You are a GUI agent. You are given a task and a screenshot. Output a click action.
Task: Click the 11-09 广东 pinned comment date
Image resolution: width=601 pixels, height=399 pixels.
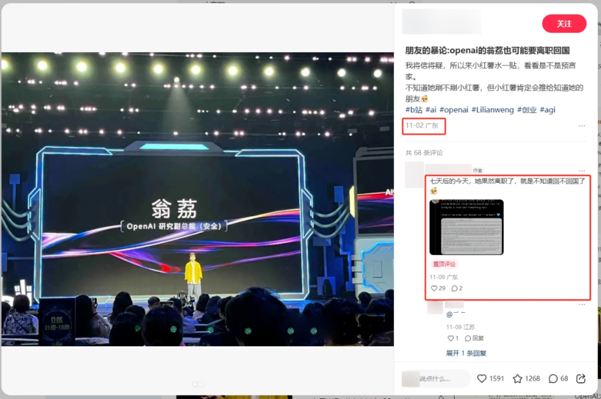point(443,277)
